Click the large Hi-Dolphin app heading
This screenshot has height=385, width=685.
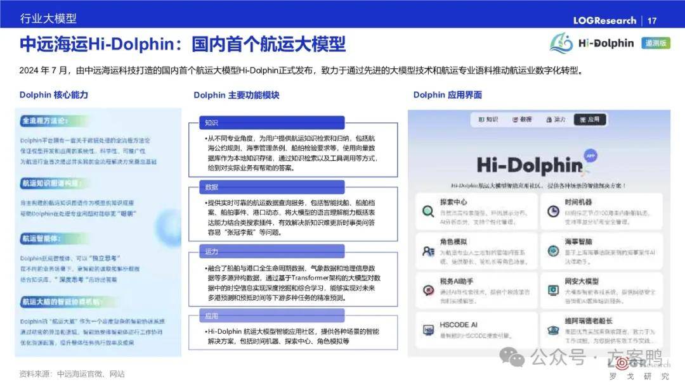(530, 166)
